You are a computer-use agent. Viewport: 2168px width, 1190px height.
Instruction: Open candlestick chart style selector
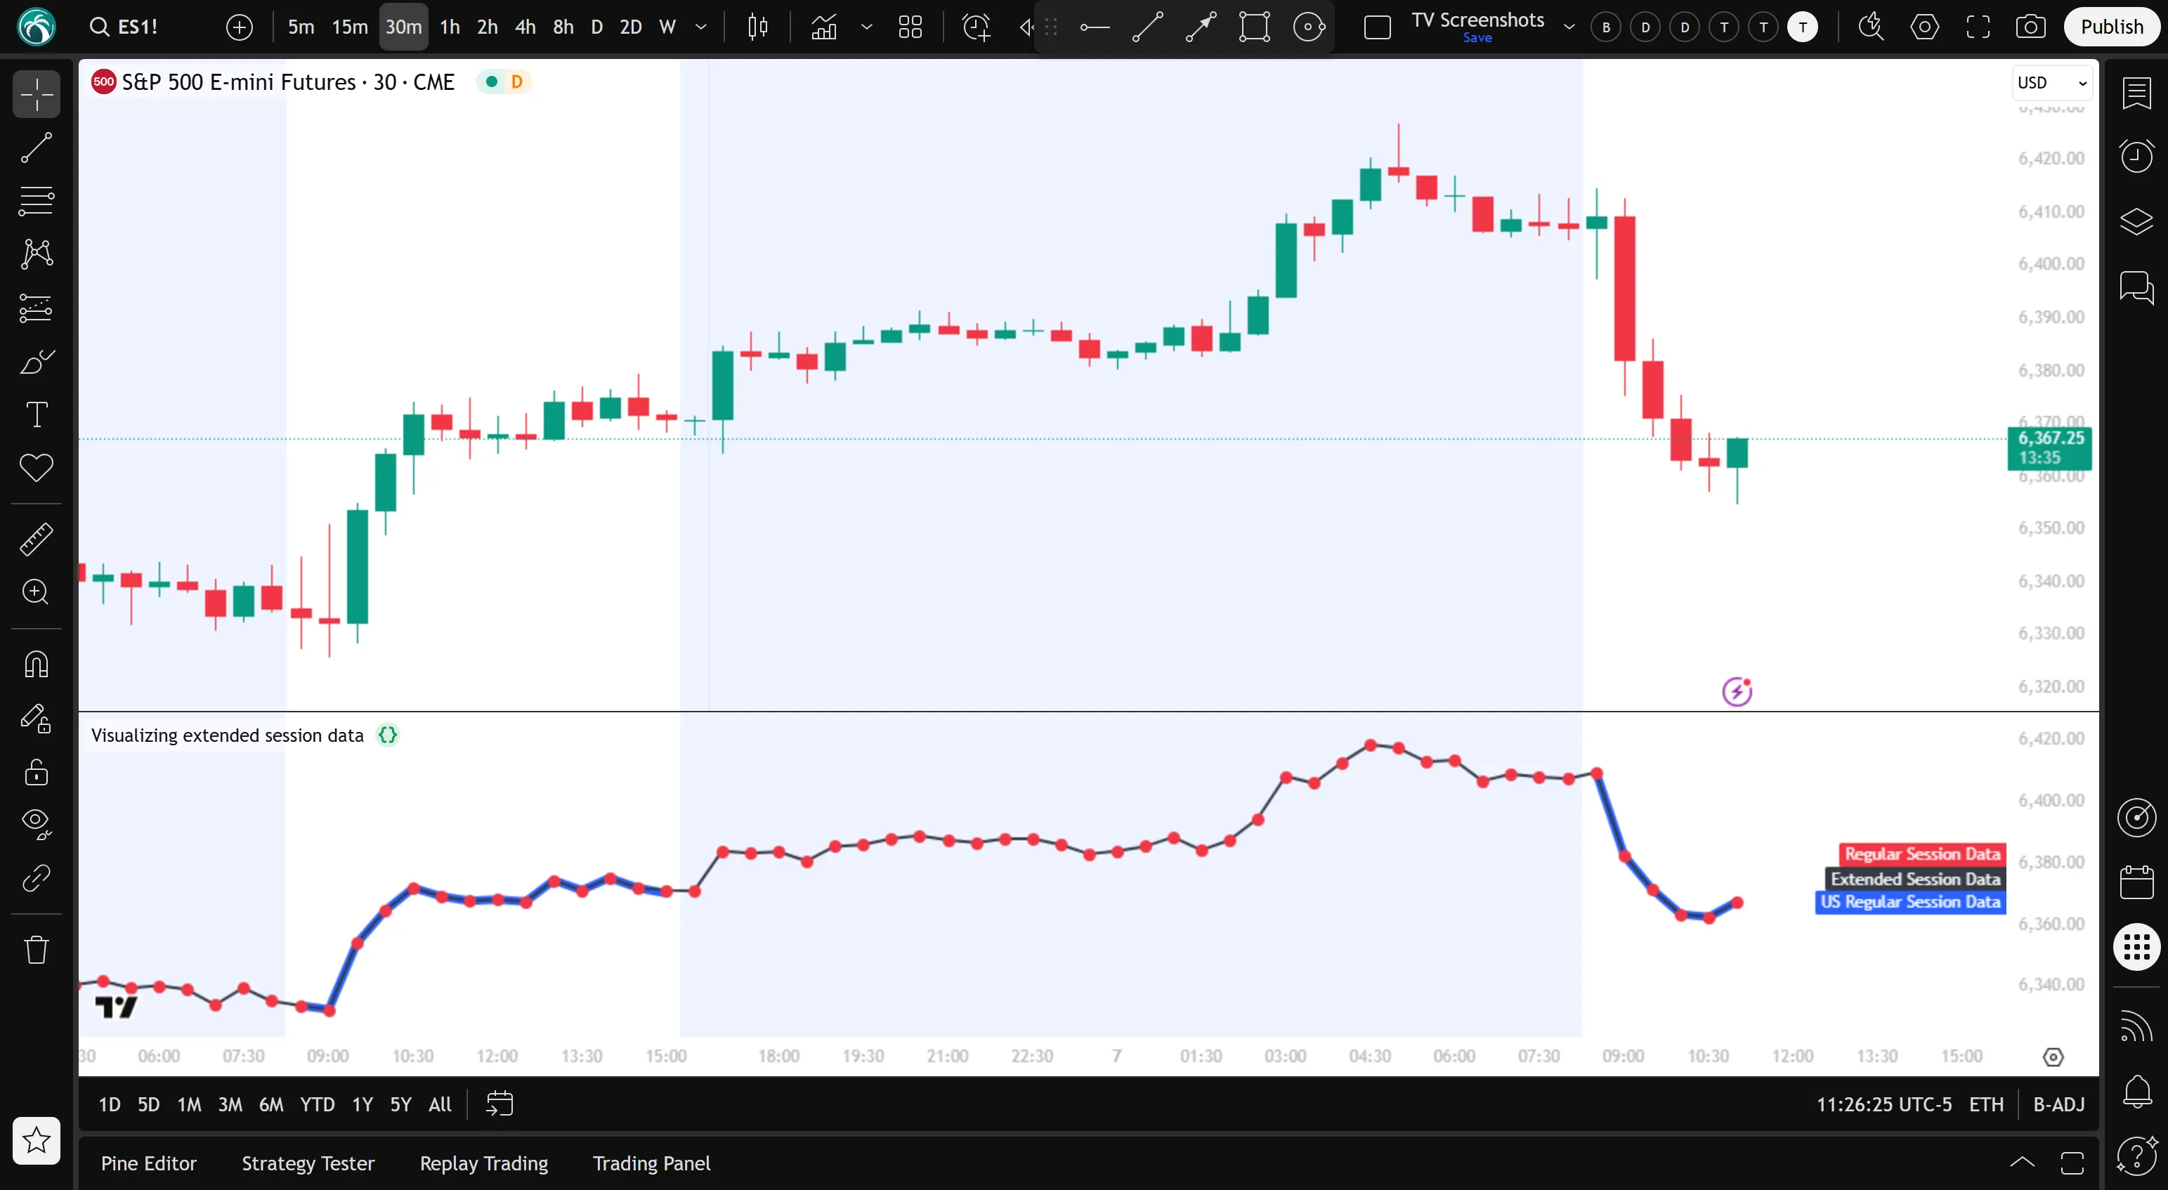pyautogui.click(x=757, y=27)
